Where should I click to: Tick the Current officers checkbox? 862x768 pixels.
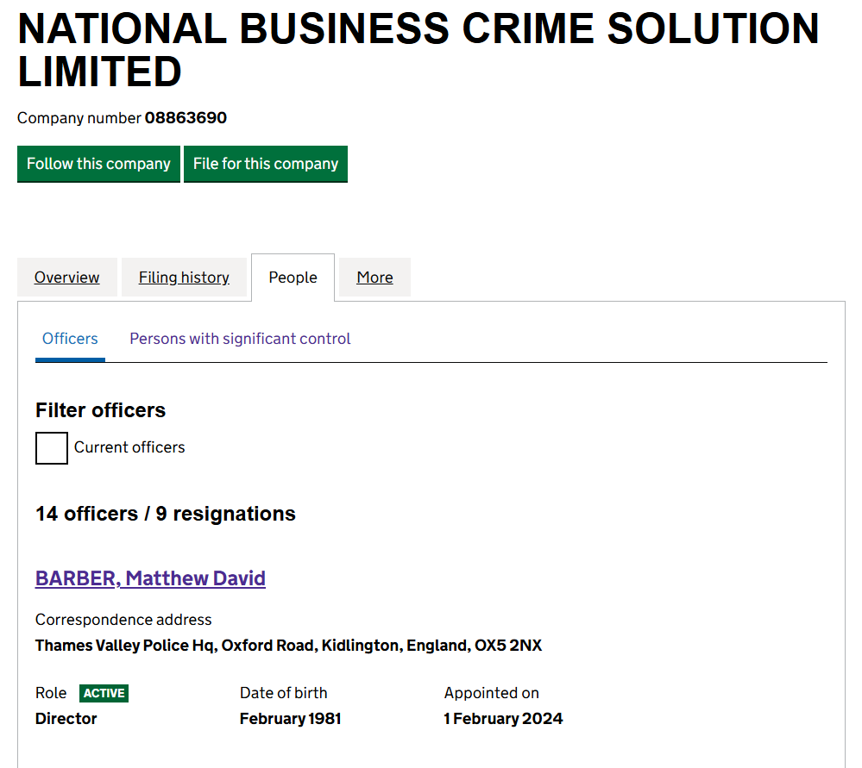coord(52,448)
